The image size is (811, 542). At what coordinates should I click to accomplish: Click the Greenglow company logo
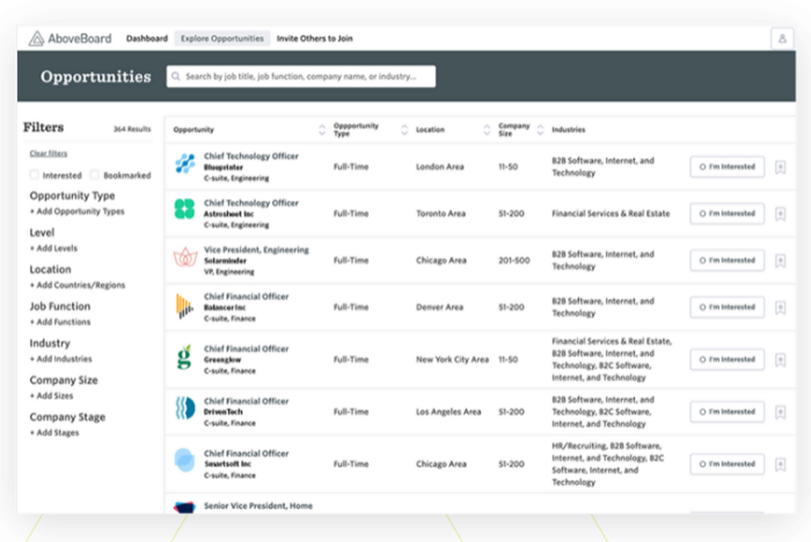coord(184,357)
